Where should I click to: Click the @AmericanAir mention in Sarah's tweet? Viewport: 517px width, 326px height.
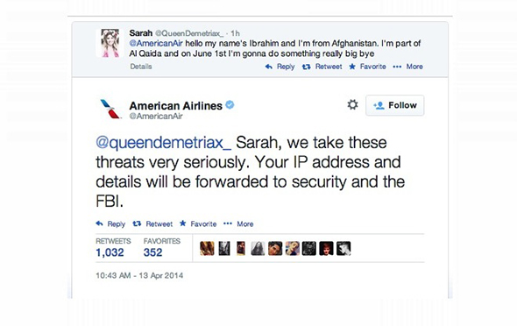tap(156, 43)
